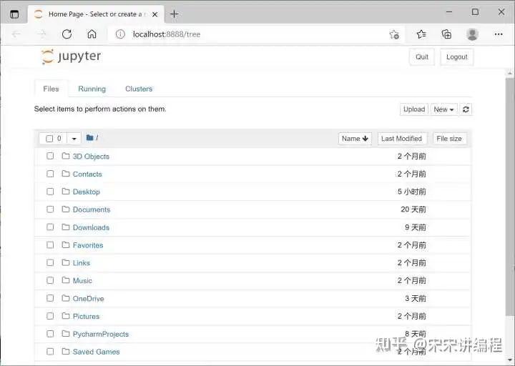Image resolution: width=515 pixels, height=366 pixels.
Task: Switch to the Running tab
Action: coord(92,89)
